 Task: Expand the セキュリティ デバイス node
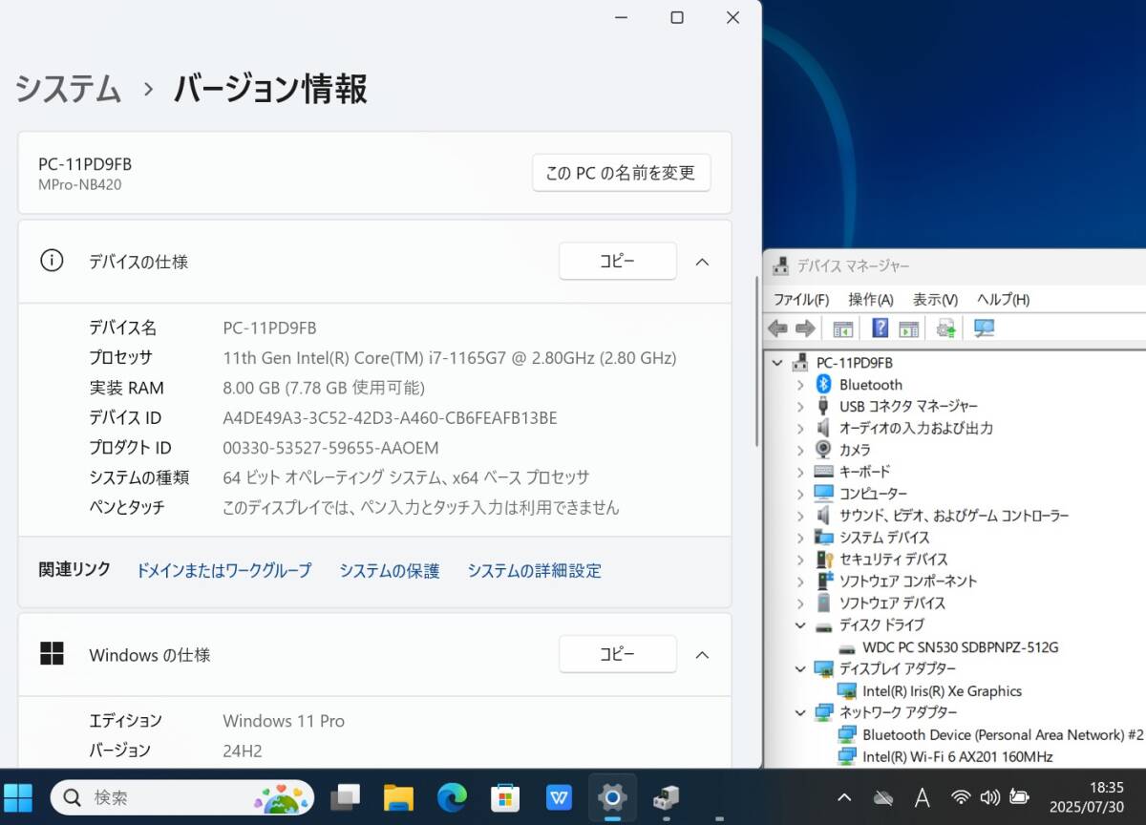[800, 560]
